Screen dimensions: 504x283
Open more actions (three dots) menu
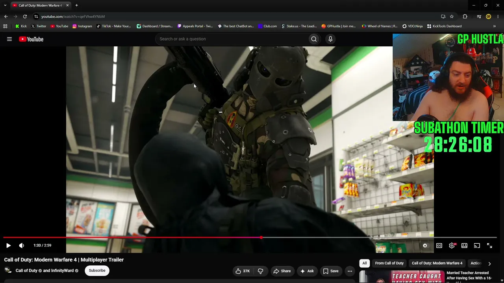click(350, 271)
